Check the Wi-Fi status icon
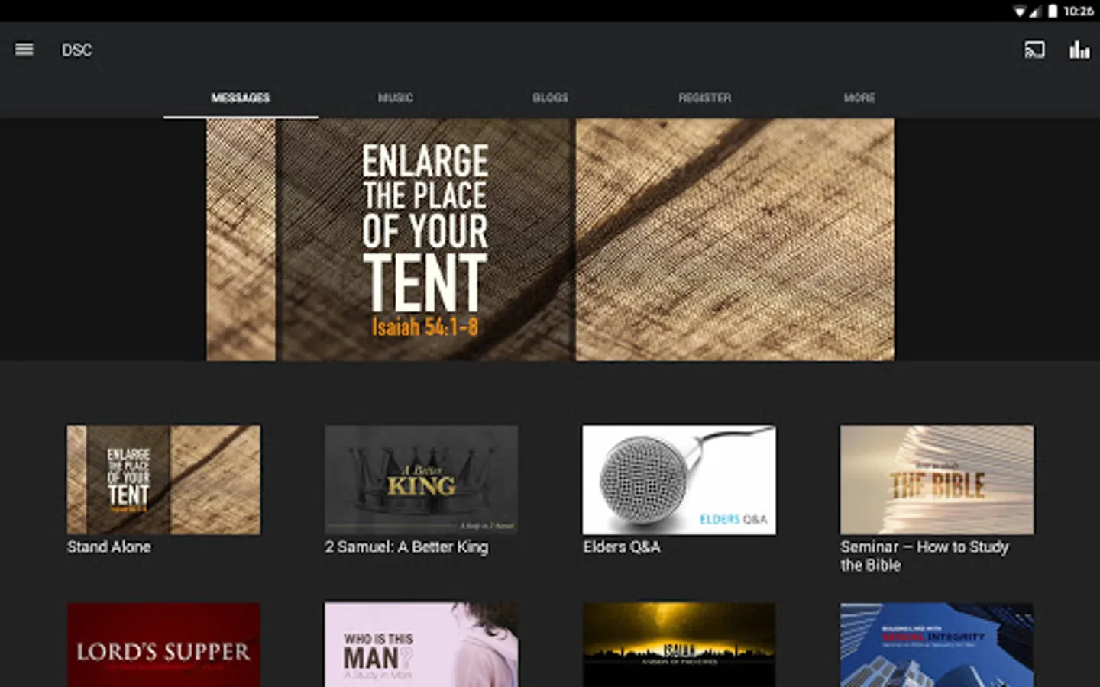Screen dimensions: 1100x687 click(x=1020, y=11)
